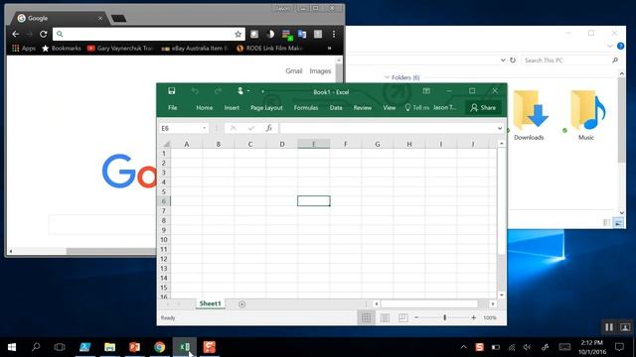The height and width of the screenshot is (357, 636).
Task: Open the eBay Australia bookmark
Action: pos(195,49)
